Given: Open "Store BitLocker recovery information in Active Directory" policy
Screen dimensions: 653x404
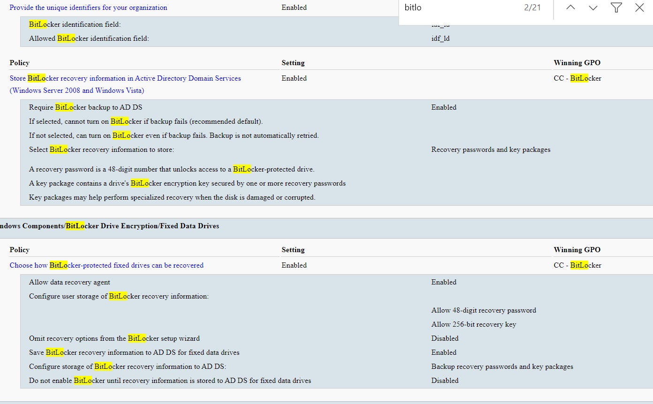Looking at the screenshot, I should coord(125,84).
